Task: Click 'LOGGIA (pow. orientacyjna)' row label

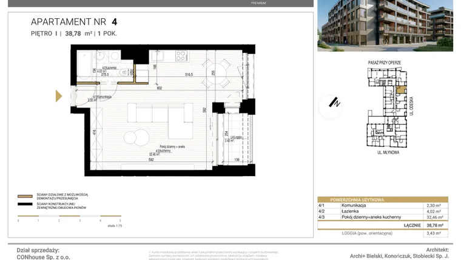Action: tap(367, 233)
